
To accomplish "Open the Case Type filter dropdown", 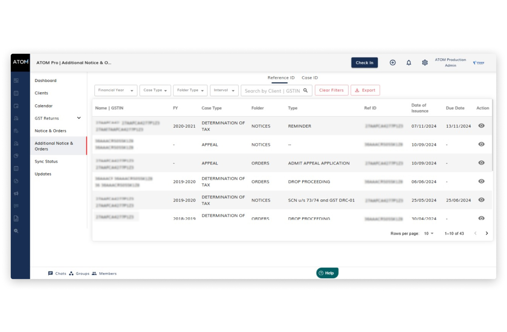I will point(155,90).
